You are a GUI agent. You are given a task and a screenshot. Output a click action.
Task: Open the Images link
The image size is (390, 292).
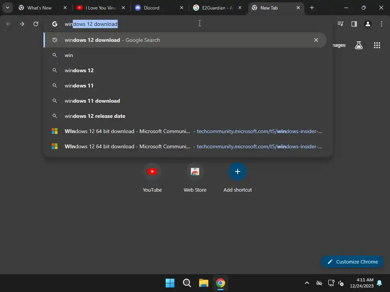click(x=339, y=45)
